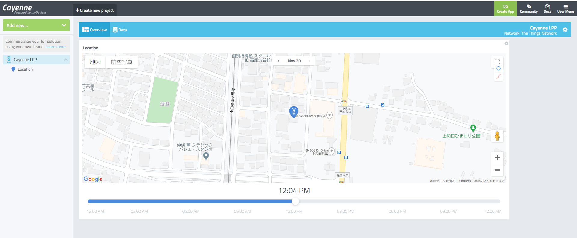Jump timeline to 03:00 PM

click(346, 211)
